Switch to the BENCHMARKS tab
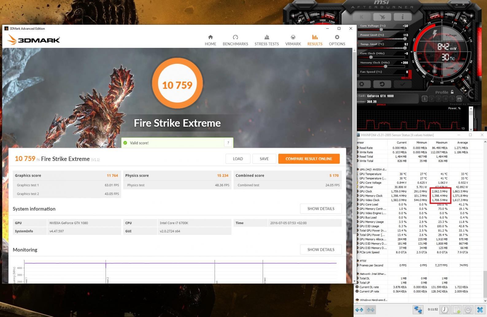 pyautogui.click(x=235, y=40)
